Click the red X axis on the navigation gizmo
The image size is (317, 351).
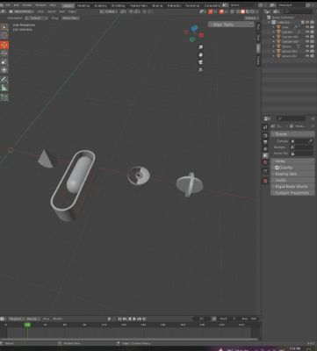pyautogui.click(x=201, y=35)
